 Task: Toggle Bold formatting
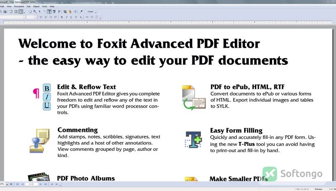[x=62, y=17]
